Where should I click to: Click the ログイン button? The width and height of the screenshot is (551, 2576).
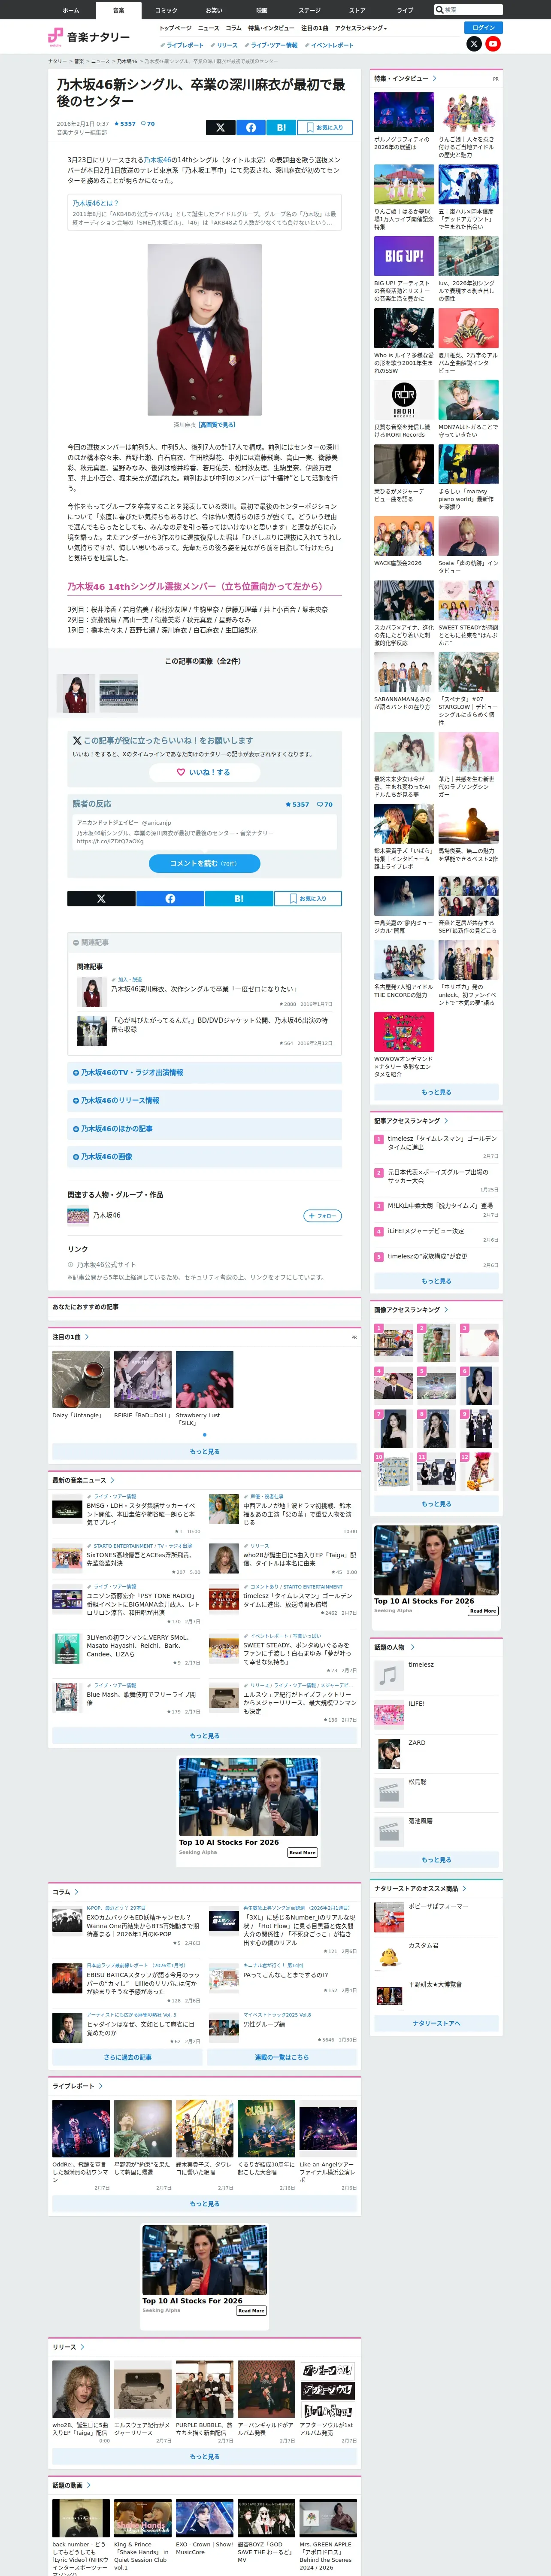pyautogui.click(x=483, y=28)
